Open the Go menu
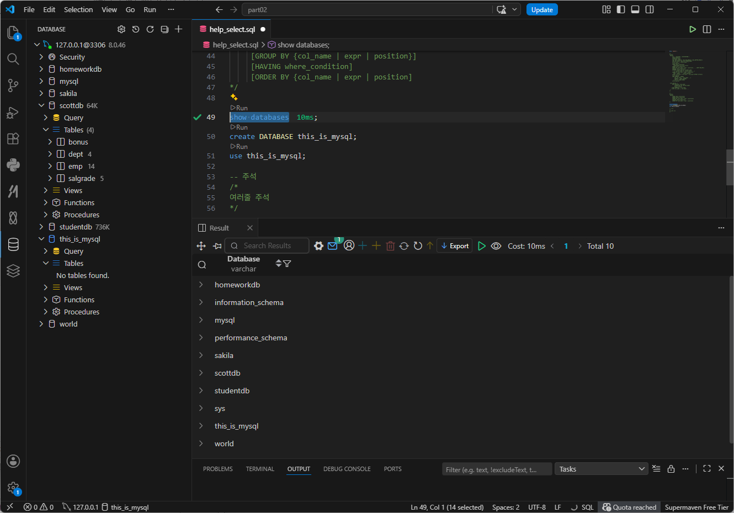The image size is (734, 513). [x=130, y=9]
